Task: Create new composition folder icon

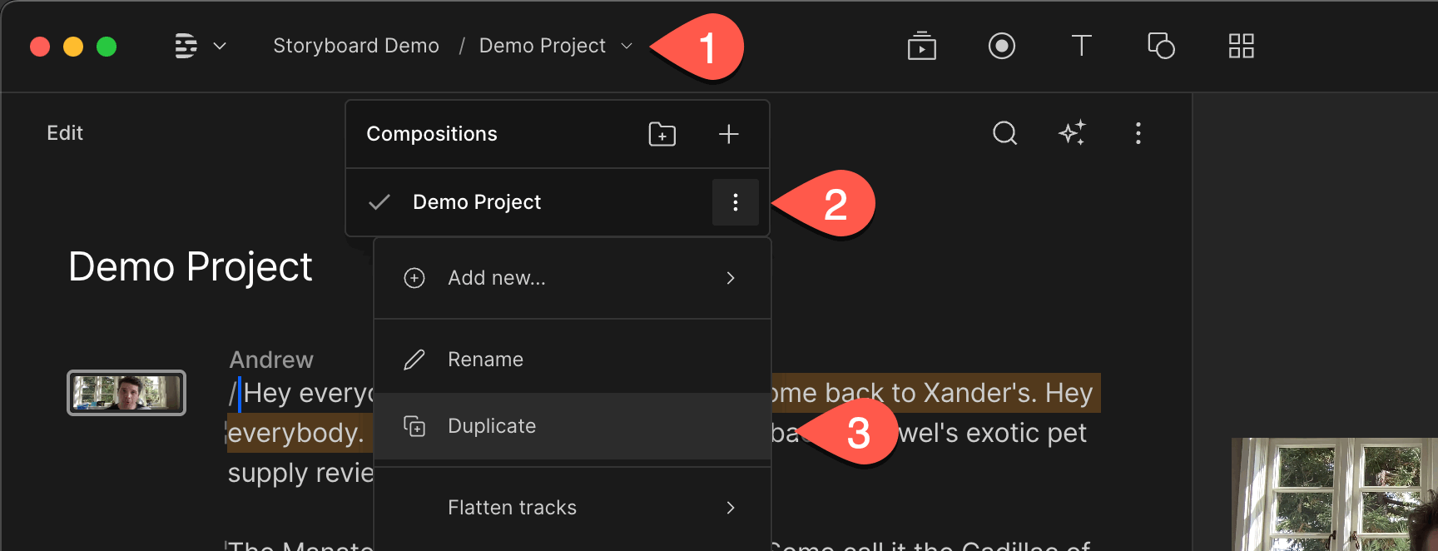Action: pyautogui.click(x=662, y=134)
